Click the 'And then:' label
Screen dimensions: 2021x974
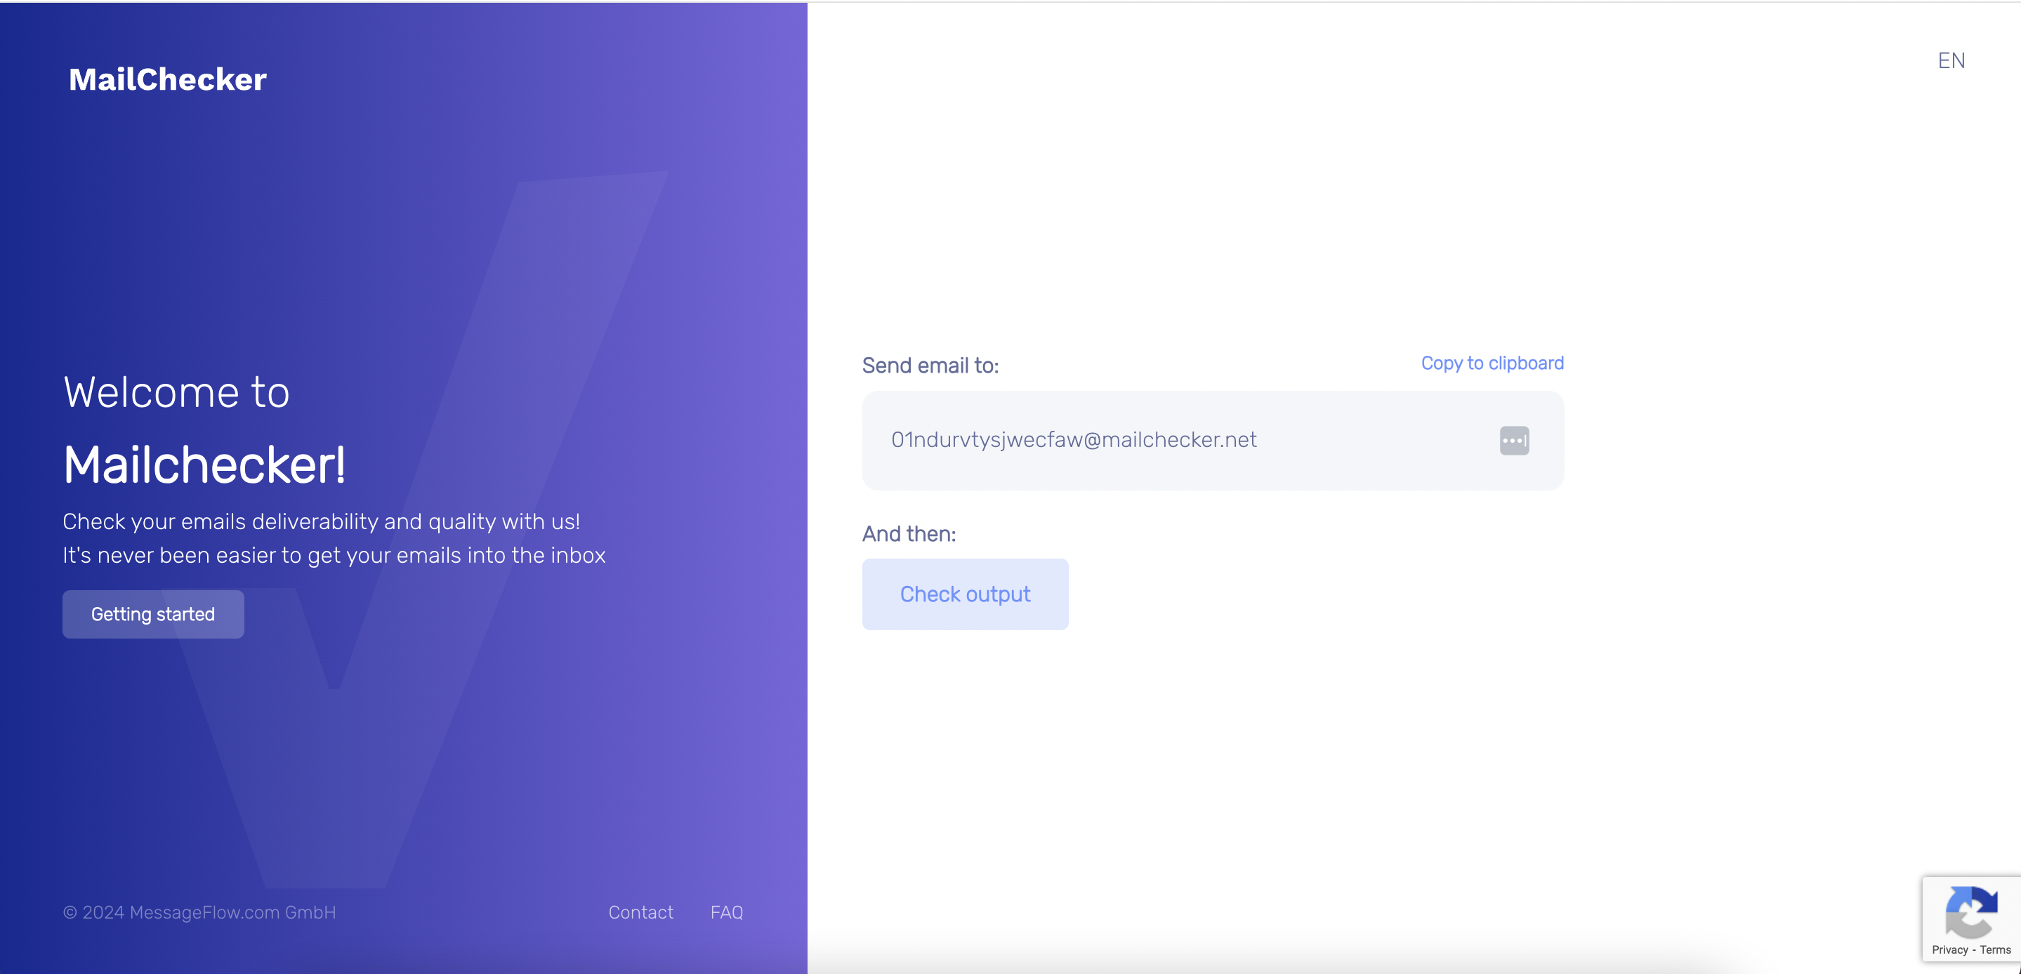(909, 533)
